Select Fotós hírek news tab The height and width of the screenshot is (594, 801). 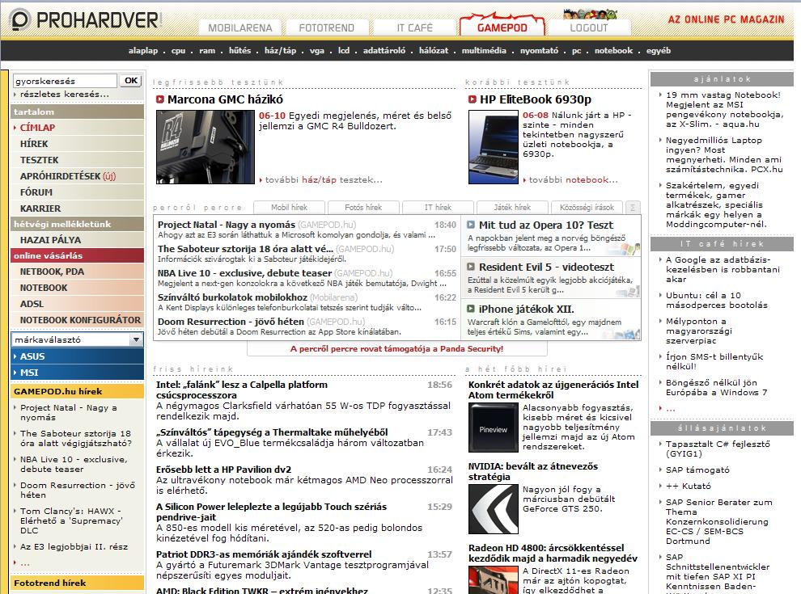point(363,207)
